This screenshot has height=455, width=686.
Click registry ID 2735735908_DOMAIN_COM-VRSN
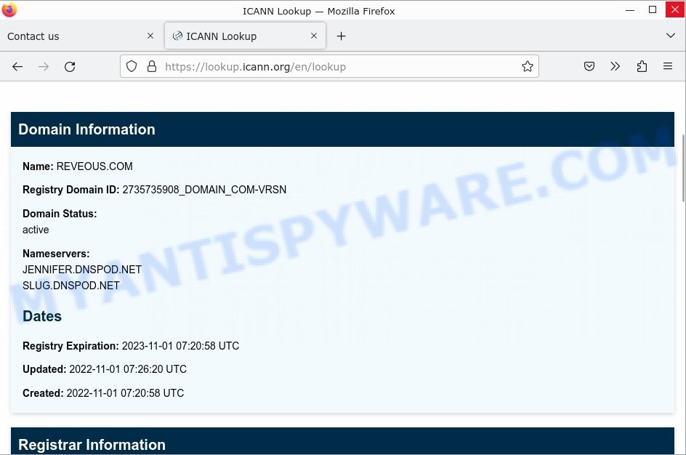(204, 190)
